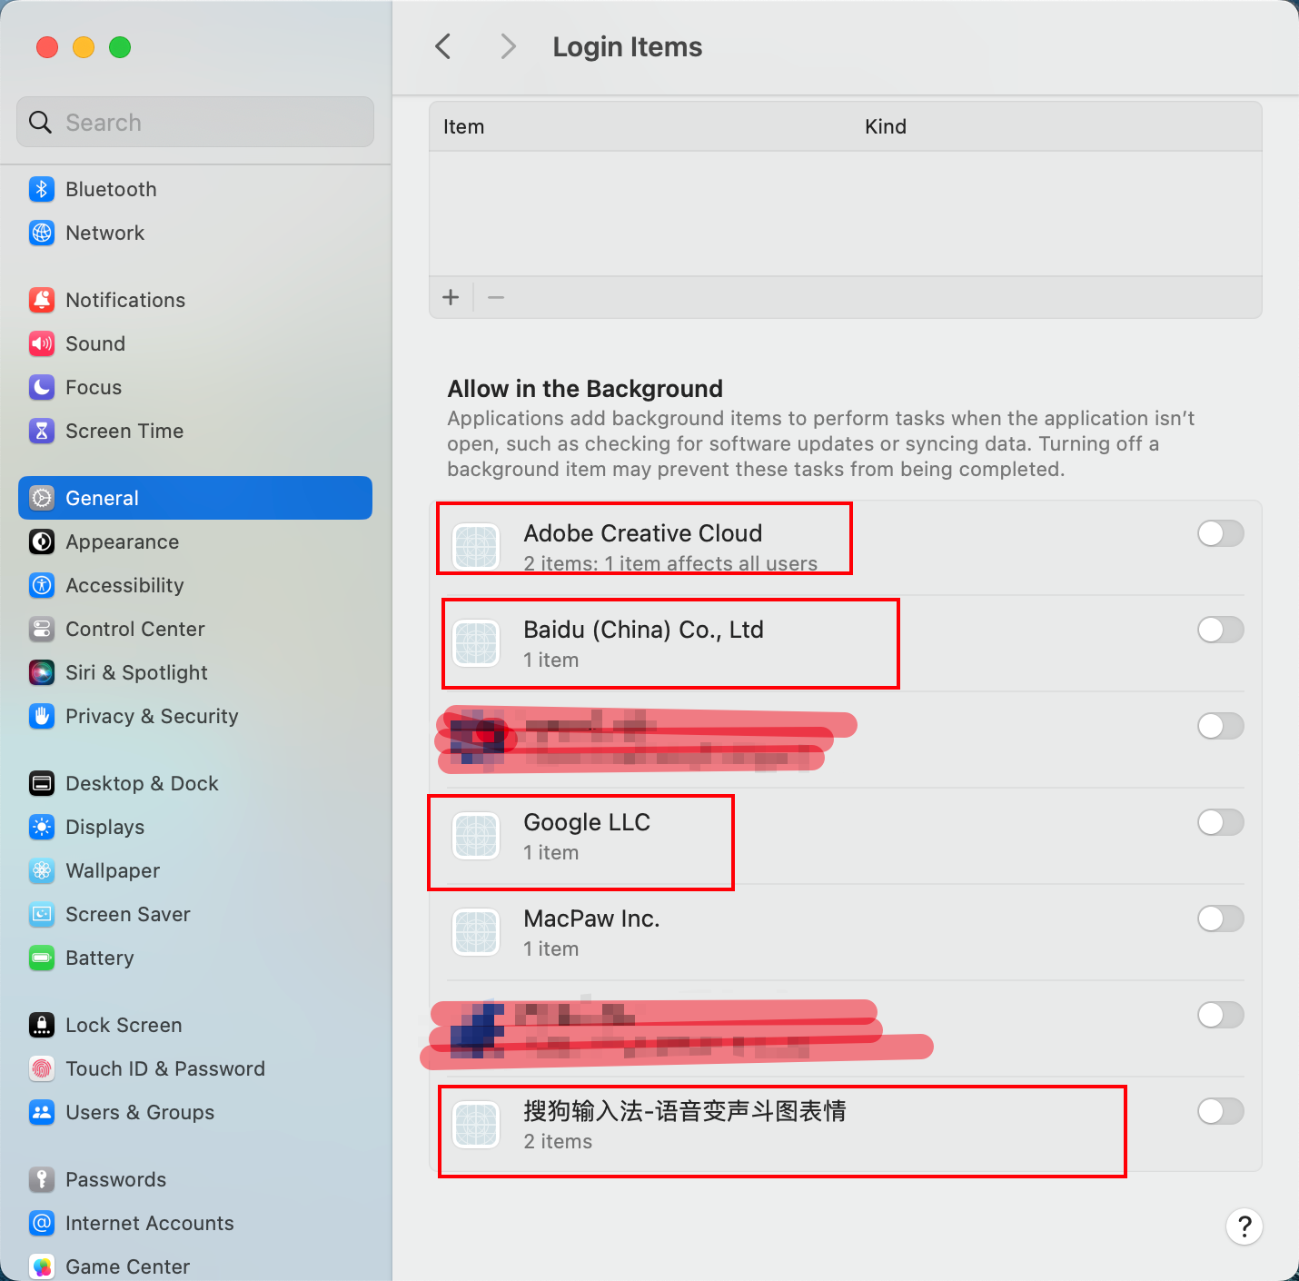Go to Displays settings
This screenshot has height=1281, width=1299.
195,827
